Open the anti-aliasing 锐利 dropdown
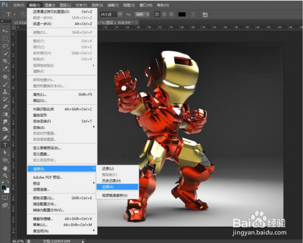 tap(143, 14)
